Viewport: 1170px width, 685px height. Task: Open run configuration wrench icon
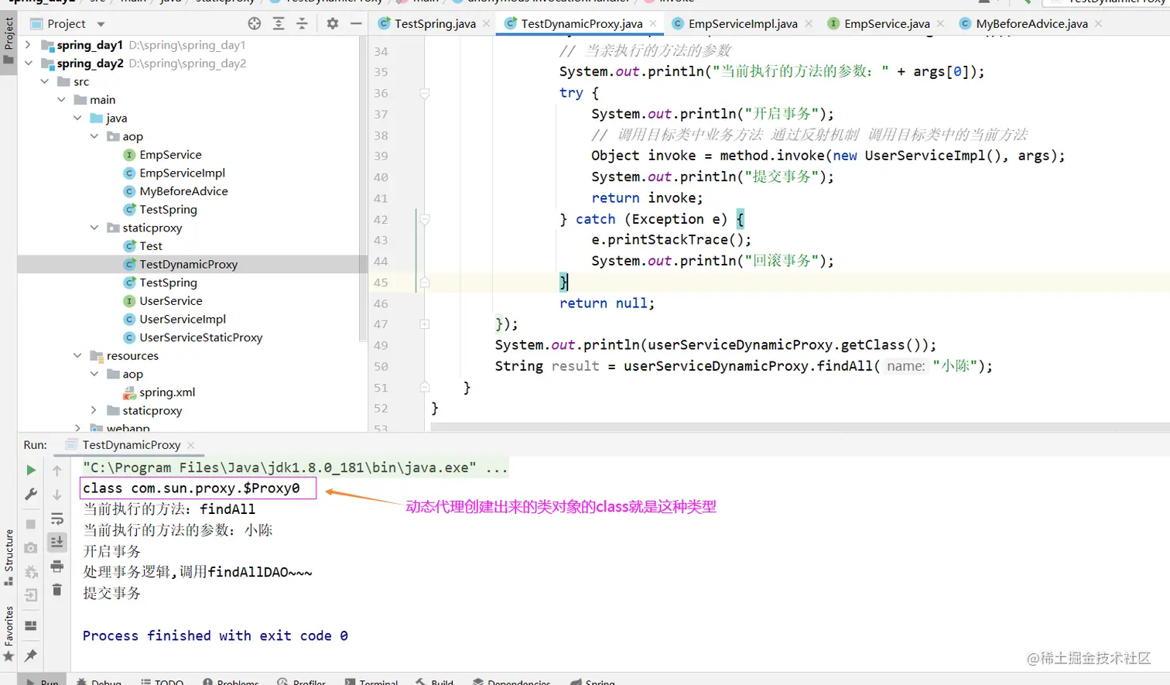click(31, 494)
